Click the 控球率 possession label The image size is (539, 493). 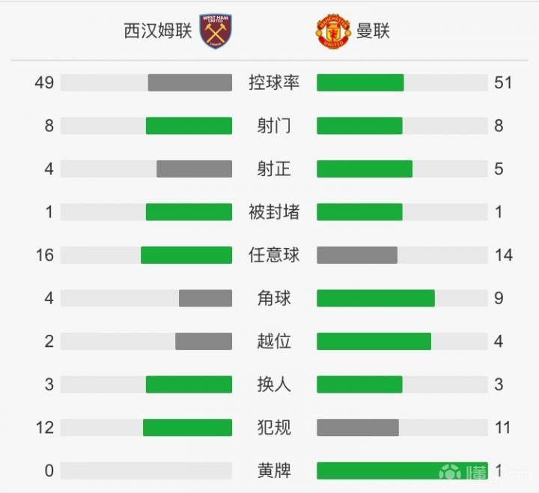[274, 82]
